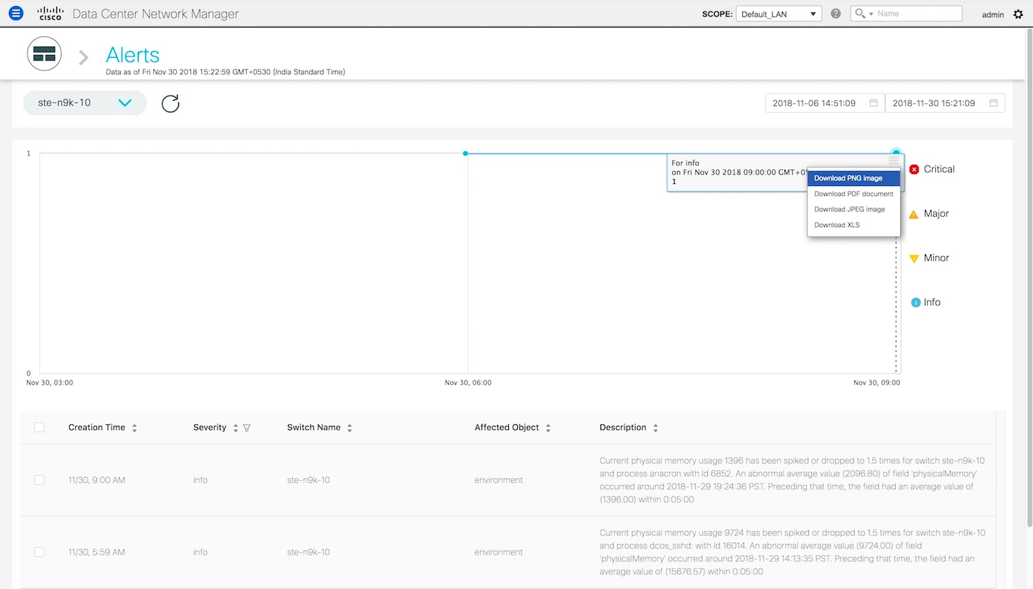Click the Major orange triangle legend icon
The height and width of the screenshot is (589, 1033).
(x=914, y=214)
